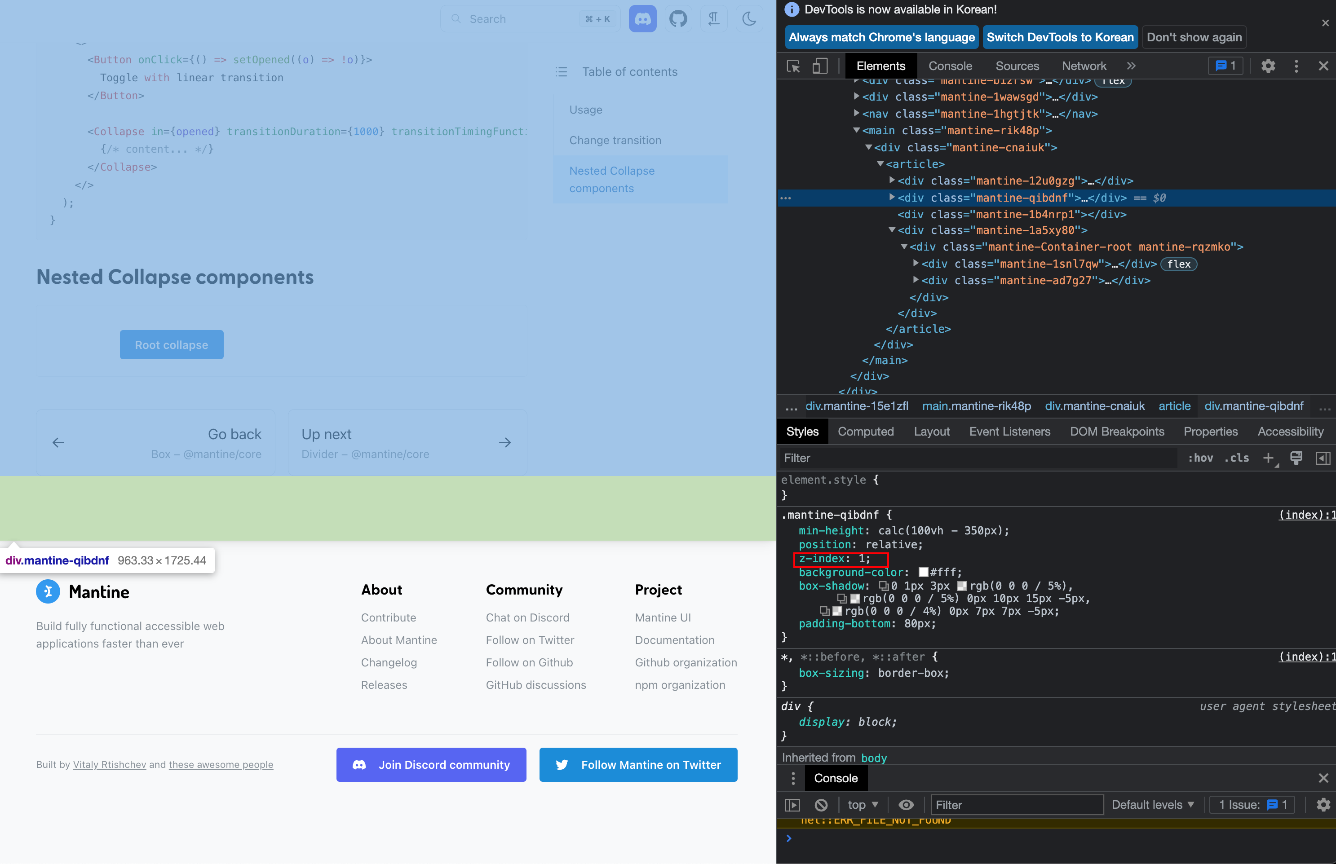Add a new style rule plus icon
The height and width of the screenshot is (864, 1336).
tap(1269, 458)
